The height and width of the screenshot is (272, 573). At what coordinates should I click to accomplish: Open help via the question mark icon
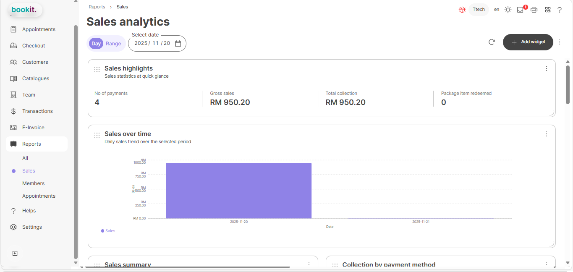(x=560, y=9)
